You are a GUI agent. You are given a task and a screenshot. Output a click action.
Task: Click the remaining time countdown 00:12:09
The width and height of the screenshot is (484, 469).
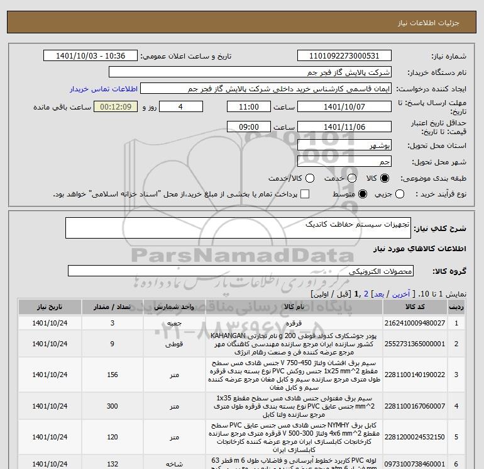[x=116, y=106]
